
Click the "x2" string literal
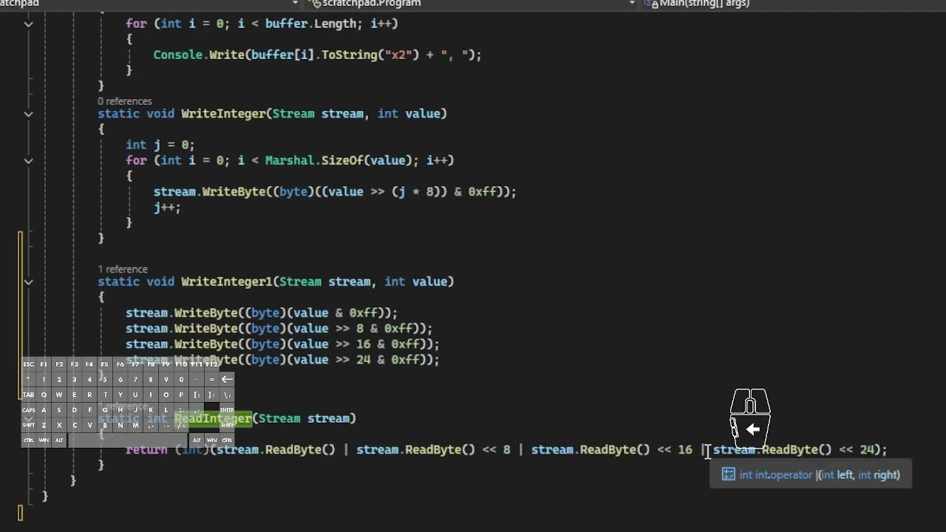click(x=398, y=55)
